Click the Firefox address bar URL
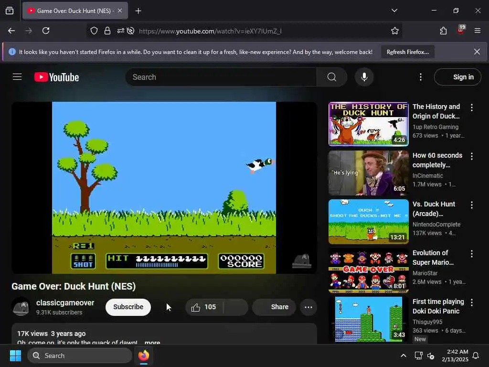Viewport: 489px width, 367px height. (x=210, y=31)
